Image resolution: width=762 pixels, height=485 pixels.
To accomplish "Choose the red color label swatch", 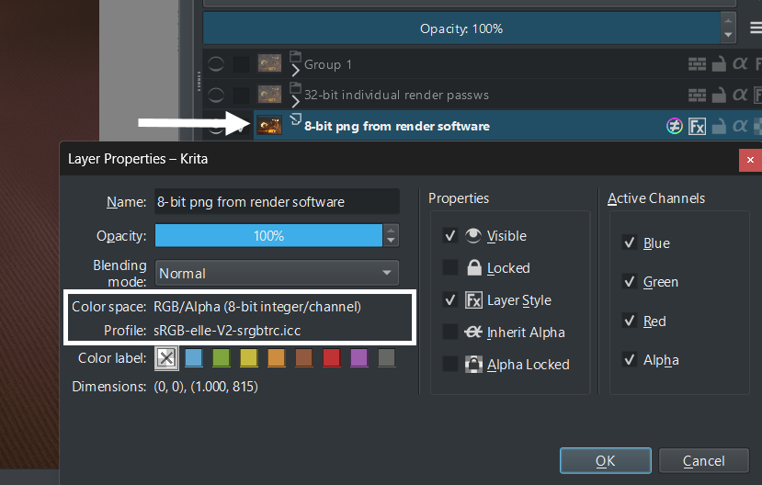I will [332, 357].
